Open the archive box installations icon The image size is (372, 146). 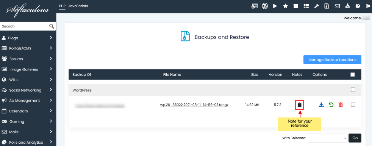296,6
